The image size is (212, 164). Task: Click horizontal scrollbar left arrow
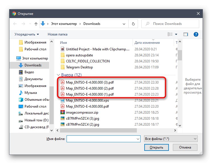(58, 131)
